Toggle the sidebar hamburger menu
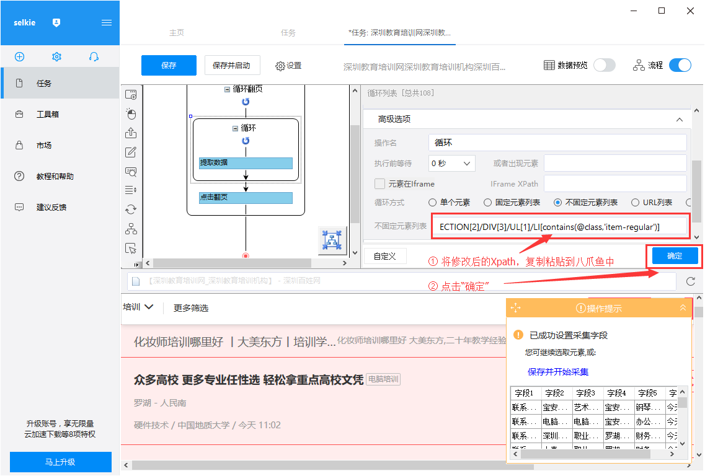705x476 pixels. 107,22
